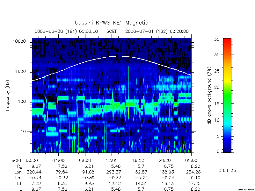Click the "Lat" row header
The width and height of the screenshot is (255, 191).
tap(18, 178)
